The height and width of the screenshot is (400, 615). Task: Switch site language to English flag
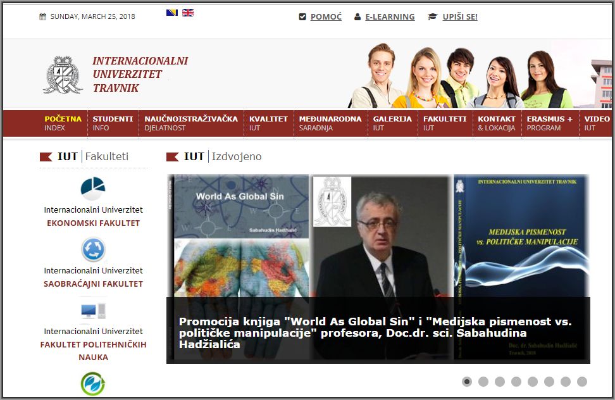[188, 13]
